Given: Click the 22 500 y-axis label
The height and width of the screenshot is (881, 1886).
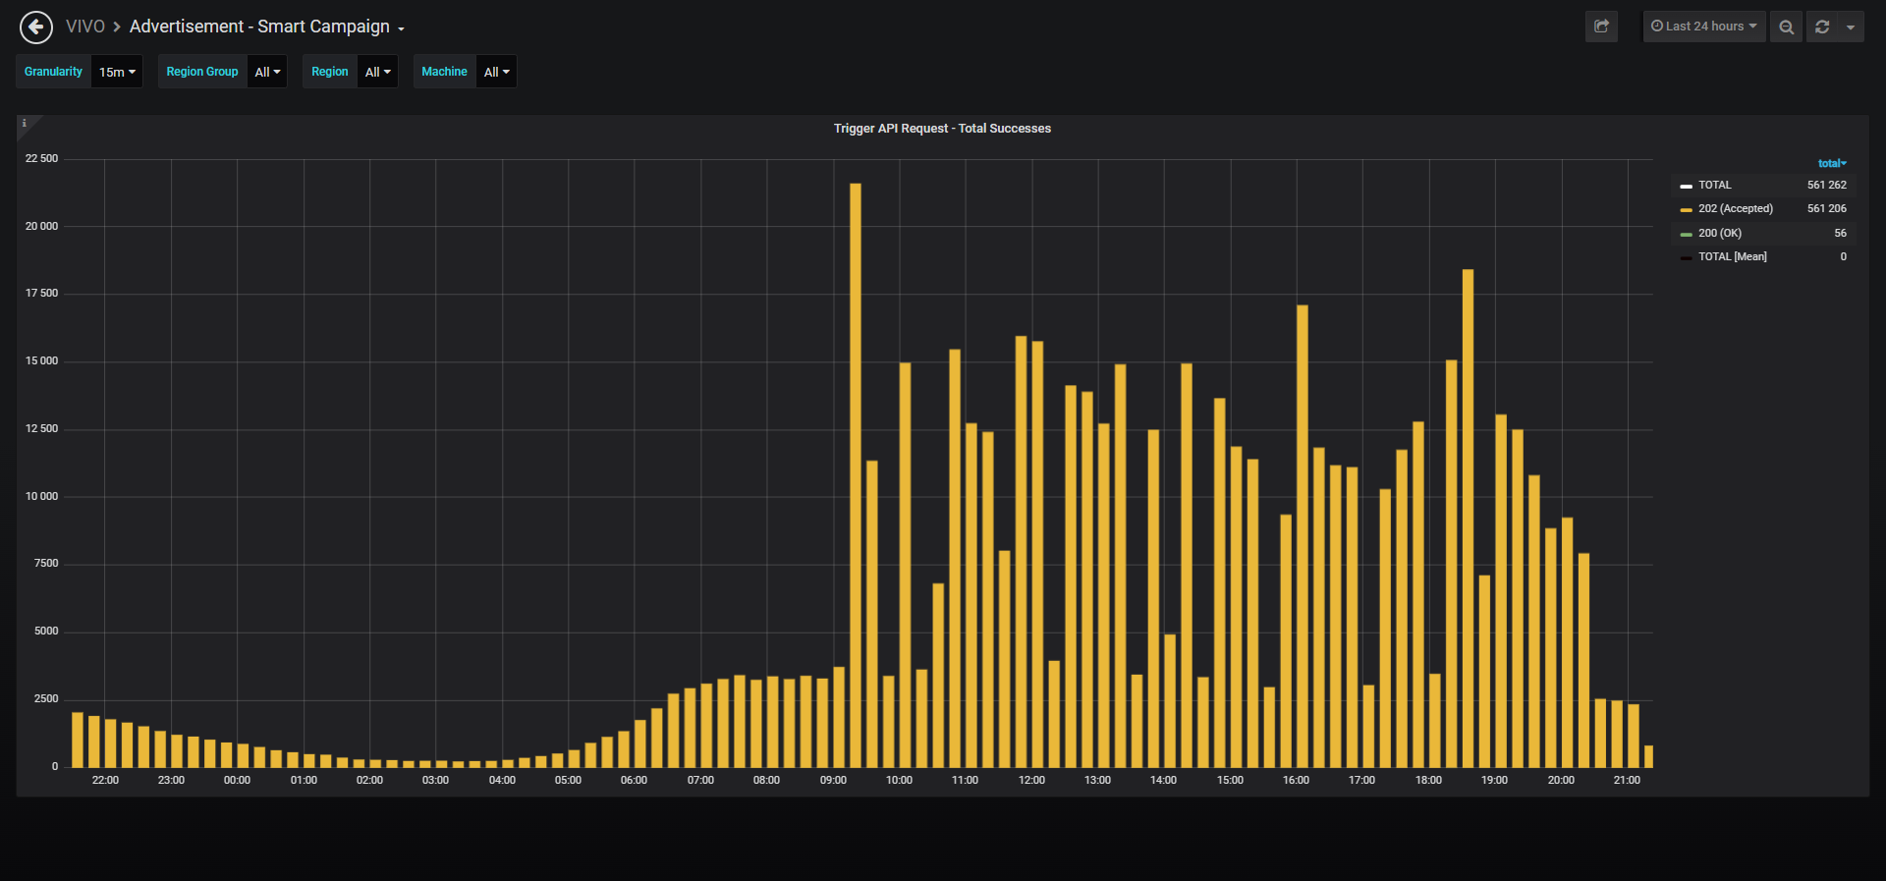Looking at the screenshot, I should coord(41,158).
